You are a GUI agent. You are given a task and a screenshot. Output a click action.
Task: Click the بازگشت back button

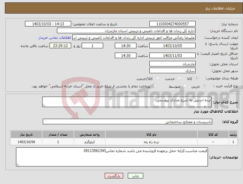pyautogui.click(x=114, y=176)
